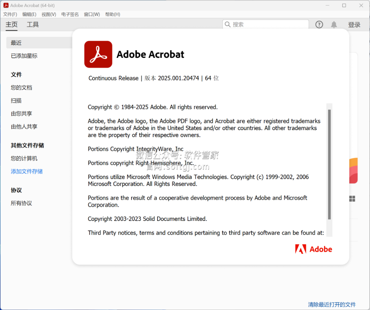Screen dimensions: 370x310
Task: Click the About dialog vertical scrollbar
Action: click(x=329, y=164)
